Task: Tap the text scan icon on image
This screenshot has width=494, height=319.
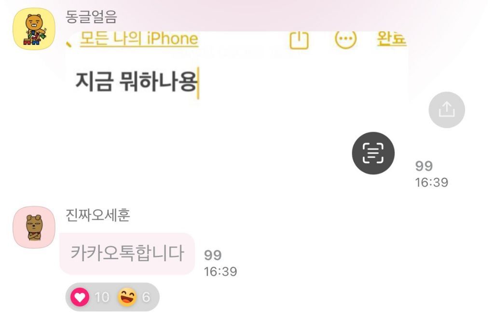Action: [x=373, y=153]
